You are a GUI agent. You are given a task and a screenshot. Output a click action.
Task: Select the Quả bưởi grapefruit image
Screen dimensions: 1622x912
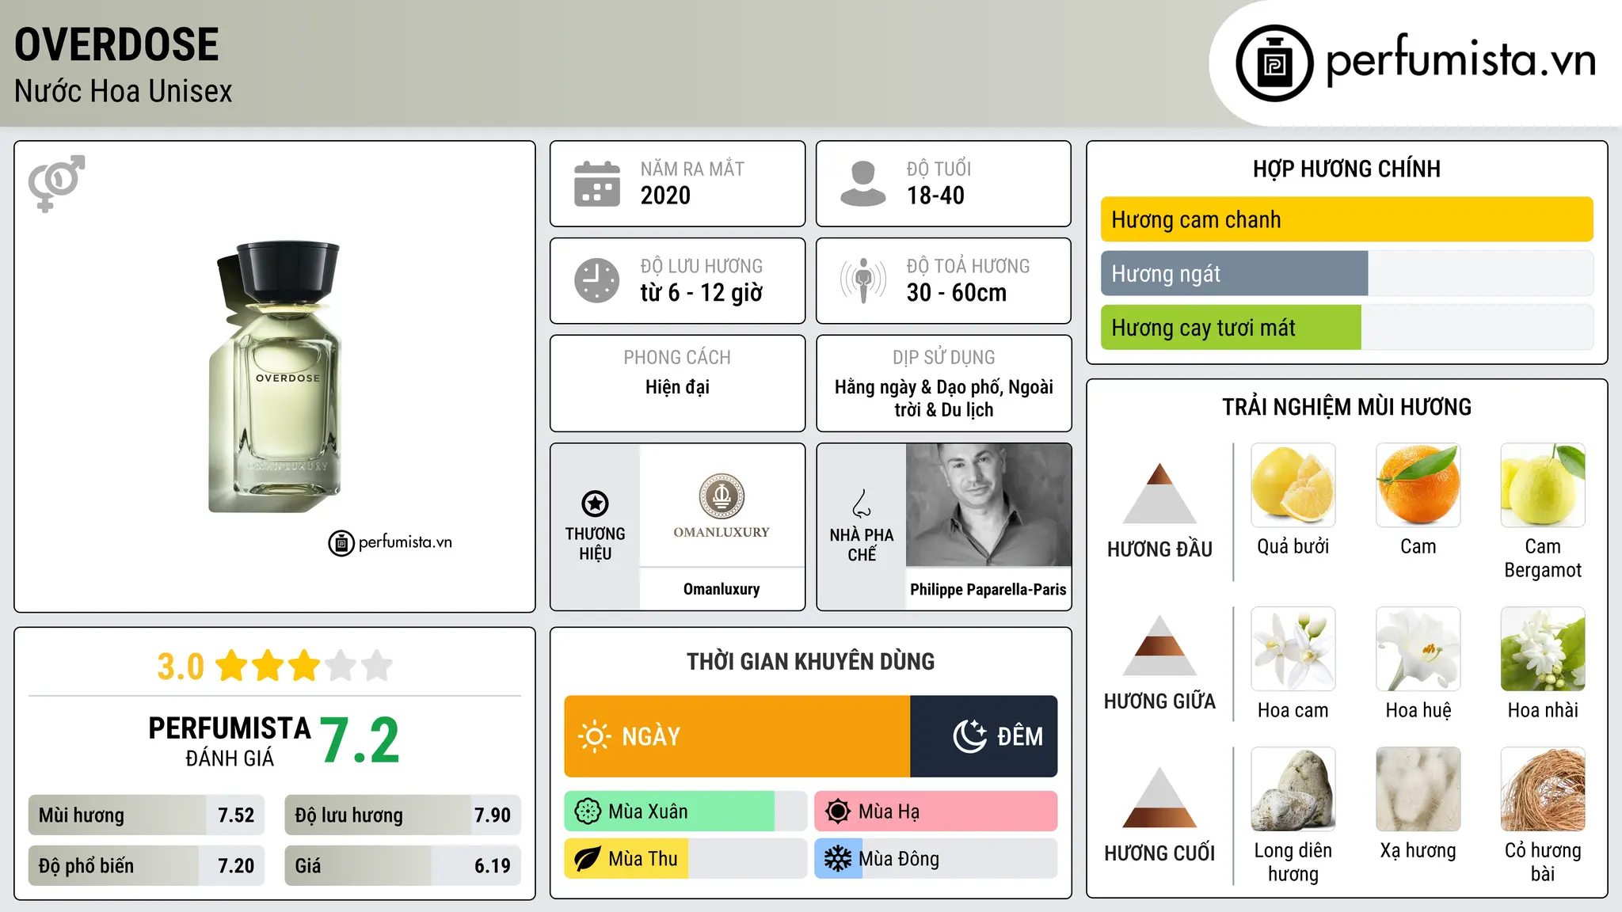pyautogui.click(x=1293, y=485)
